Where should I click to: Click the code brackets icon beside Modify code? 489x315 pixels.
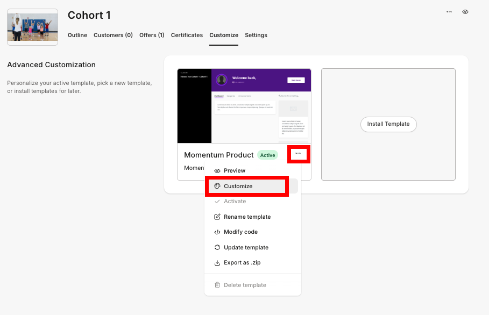click(217, 232)
